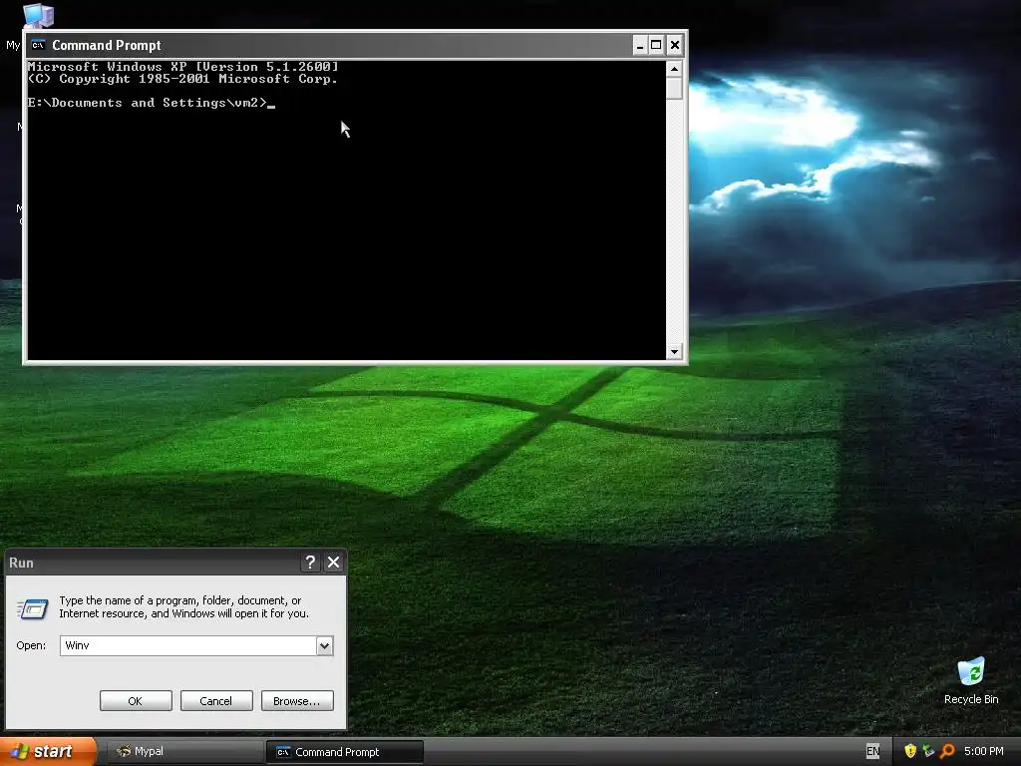Click the network connection tray icon
1021x766 pixels.
pyautogui.click(x=928, y=751)
